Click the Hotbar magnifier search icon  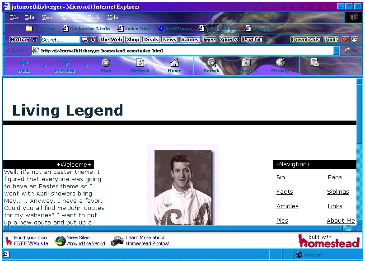coord(85,40)
